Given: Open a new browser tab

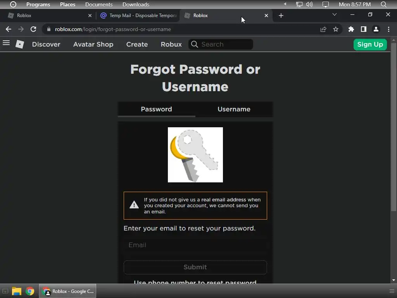Looking at the screenshot, I should (x=281, y=16).
